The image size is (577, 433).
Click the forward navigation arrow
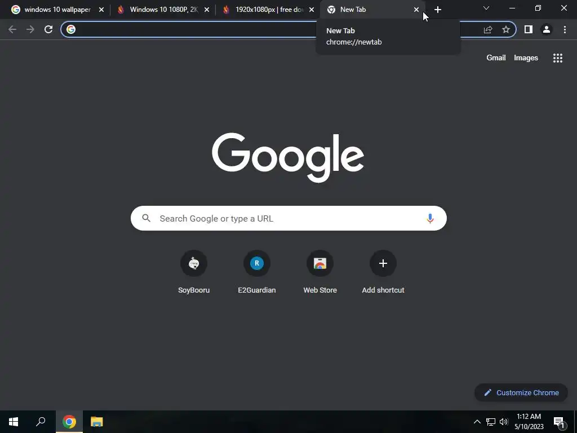(x=30, y=29)
